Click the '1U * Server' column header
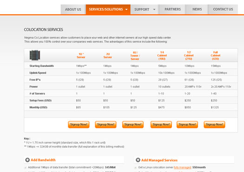Screen dimensions: 244x172 pyautogui.click(x=81, y=56)
